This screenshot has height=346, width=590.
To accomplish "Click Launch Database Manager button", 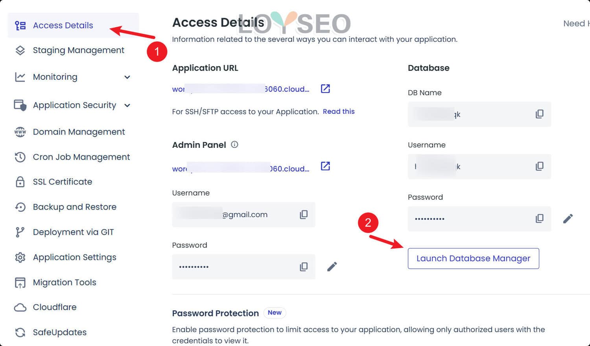I will click(x=473, y=259).
